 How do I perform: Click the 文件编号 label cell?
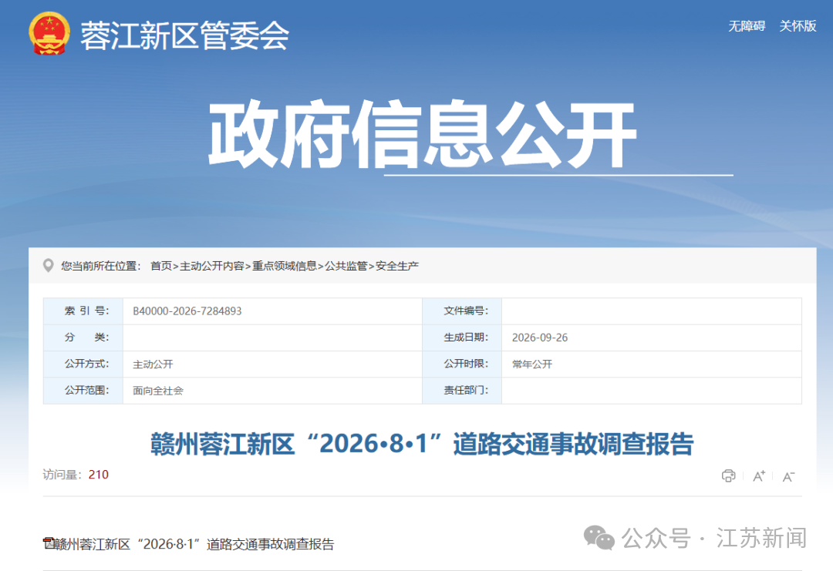(x=462, y=311)
